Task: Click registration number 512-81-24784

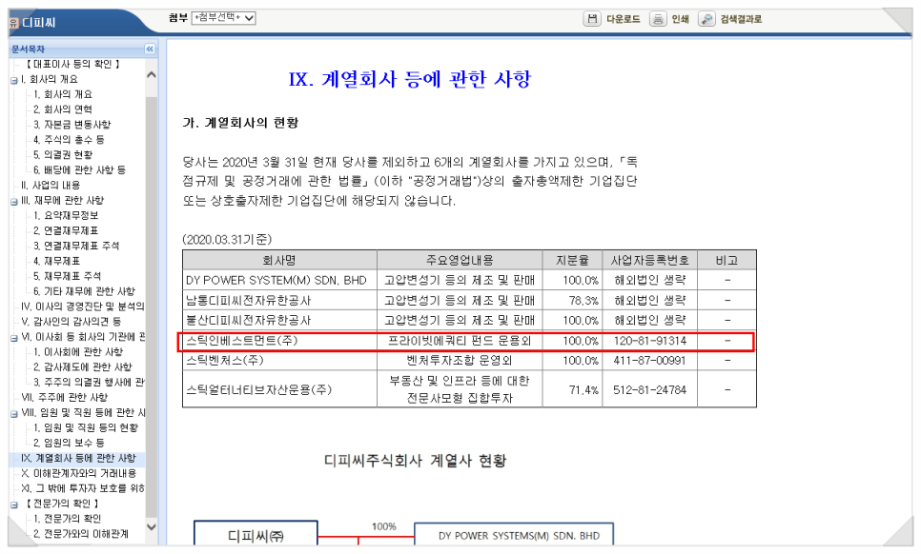Action: 650,390
